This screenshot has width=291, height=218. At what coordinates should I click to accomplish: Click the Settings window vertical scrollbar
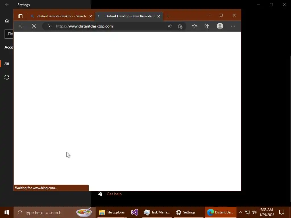pyautogui.click(x=290, y=129)
